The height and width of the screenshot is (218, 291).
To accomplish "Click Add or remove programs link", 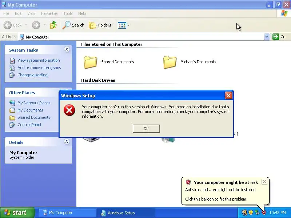I will coord(39,68).
